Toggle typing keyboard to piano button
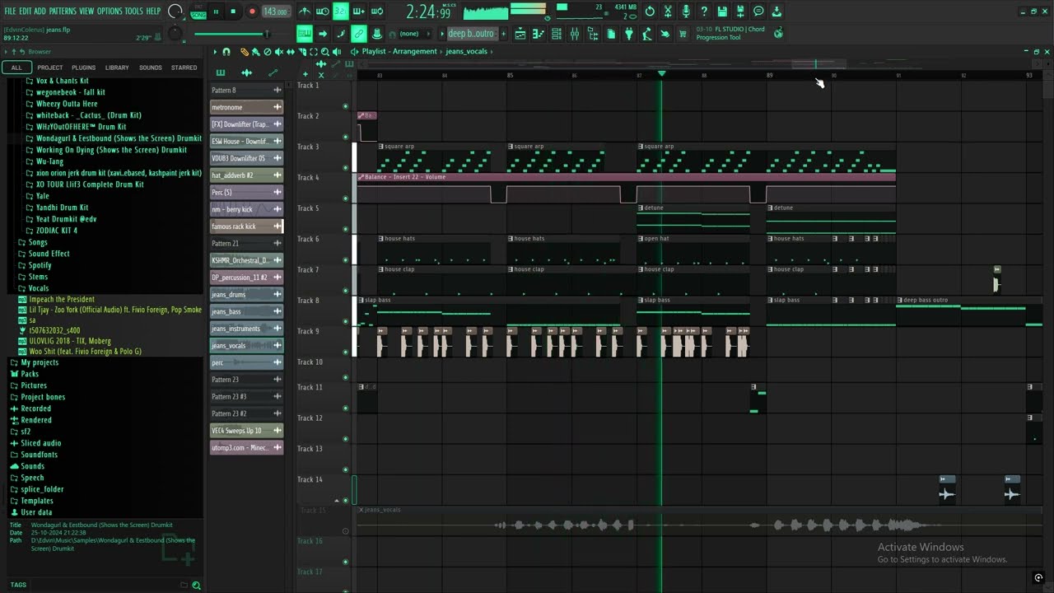 [305, 34]
